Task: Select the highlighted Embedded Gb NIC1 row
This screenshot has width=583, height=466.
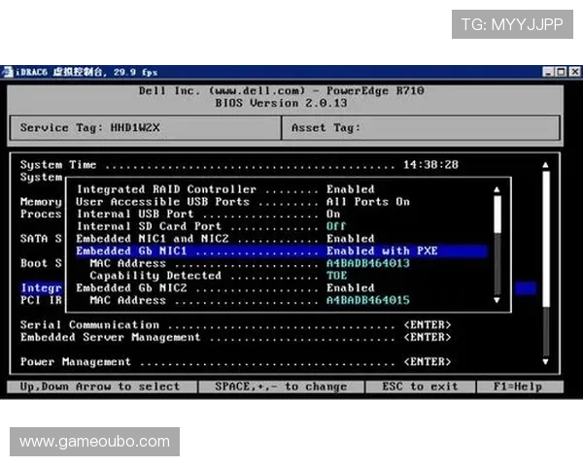Action: [x=280, y=251]
